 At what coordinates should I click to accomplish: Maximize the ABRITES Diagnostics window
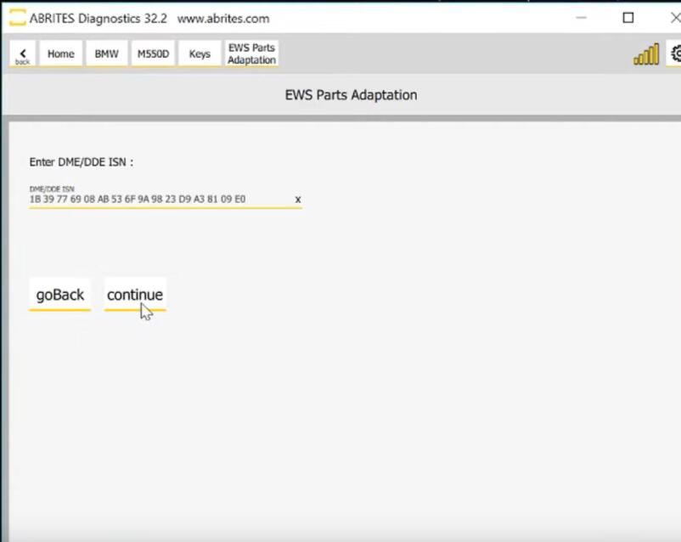pos(628,18)
